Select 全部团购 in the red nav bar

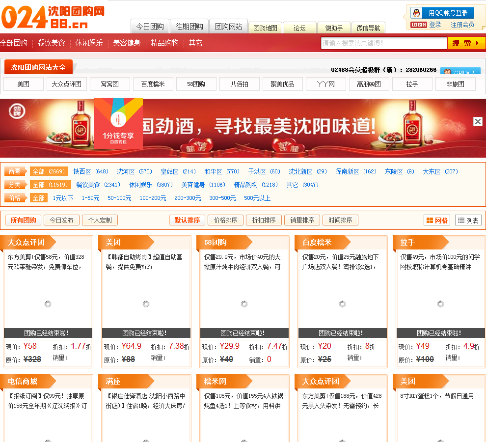pos(14,43)
